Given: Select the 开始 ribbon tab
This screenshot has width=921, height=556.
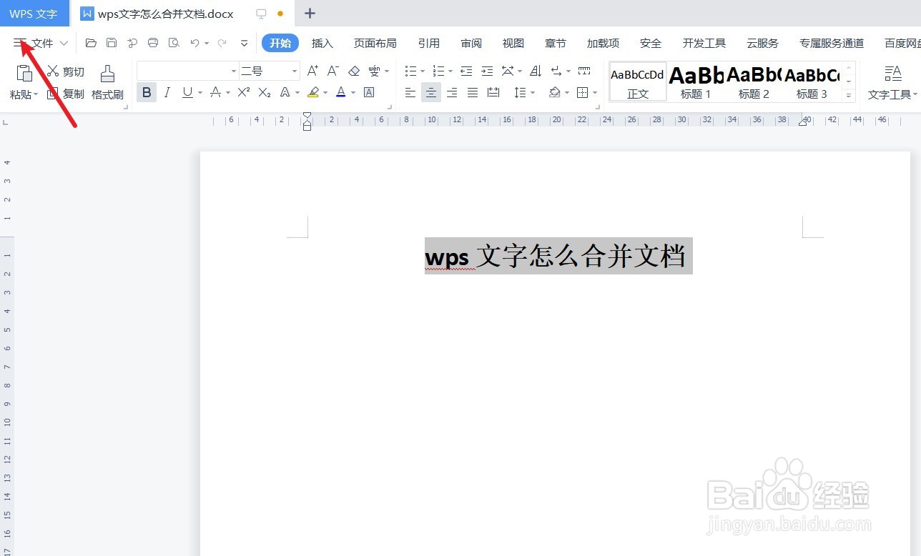Looking at the screenshot, I should 280,43.
